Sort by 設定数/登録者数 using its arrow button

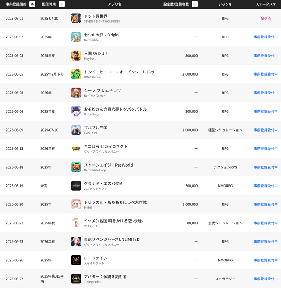click(195, 4)
